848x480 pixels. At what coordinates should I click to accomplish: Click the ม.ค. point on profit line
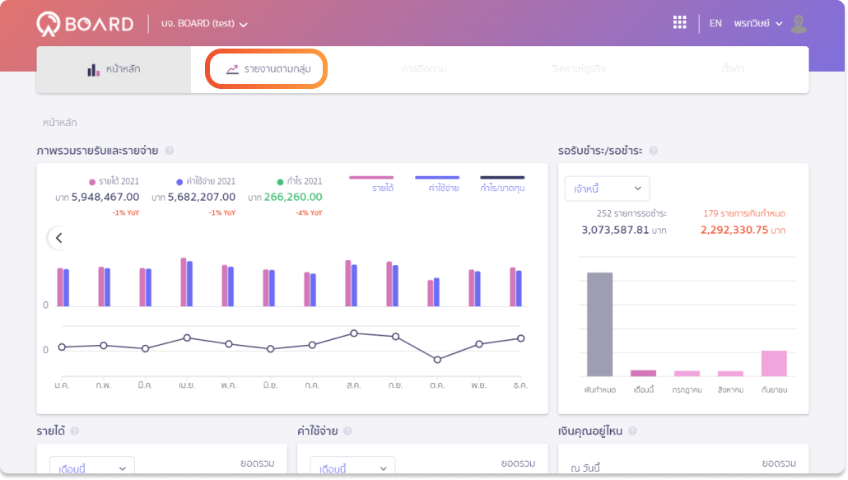coord(62,347)
